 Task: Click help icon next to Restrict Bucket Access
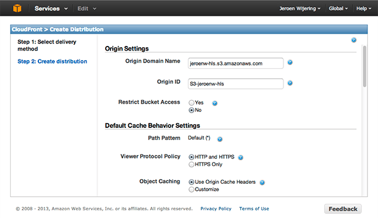click(x=214, y=103)
